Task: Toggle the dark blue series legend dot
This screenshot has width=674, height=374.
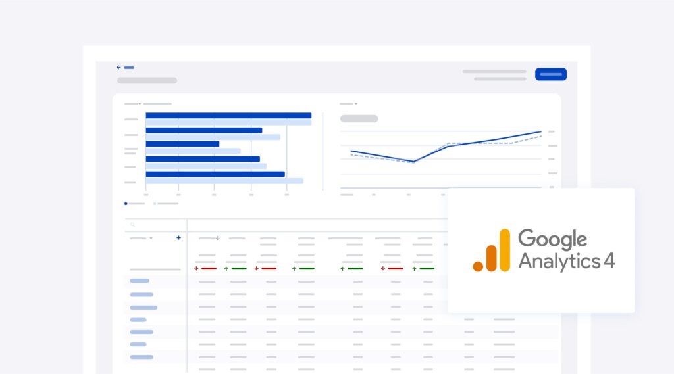Action: (126, 204)
